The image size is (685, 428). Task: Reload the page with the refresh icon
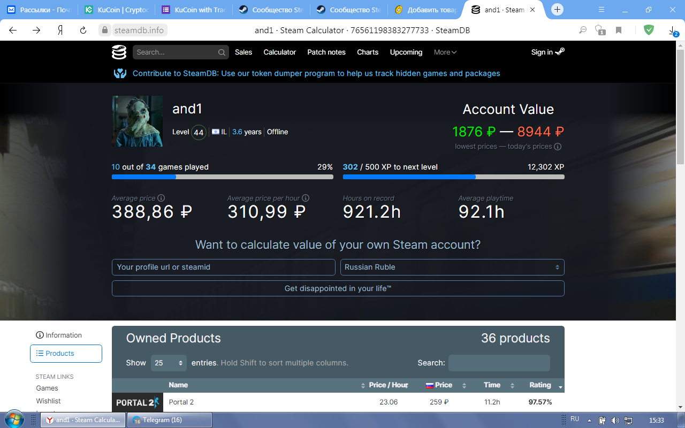coord(83,30)
